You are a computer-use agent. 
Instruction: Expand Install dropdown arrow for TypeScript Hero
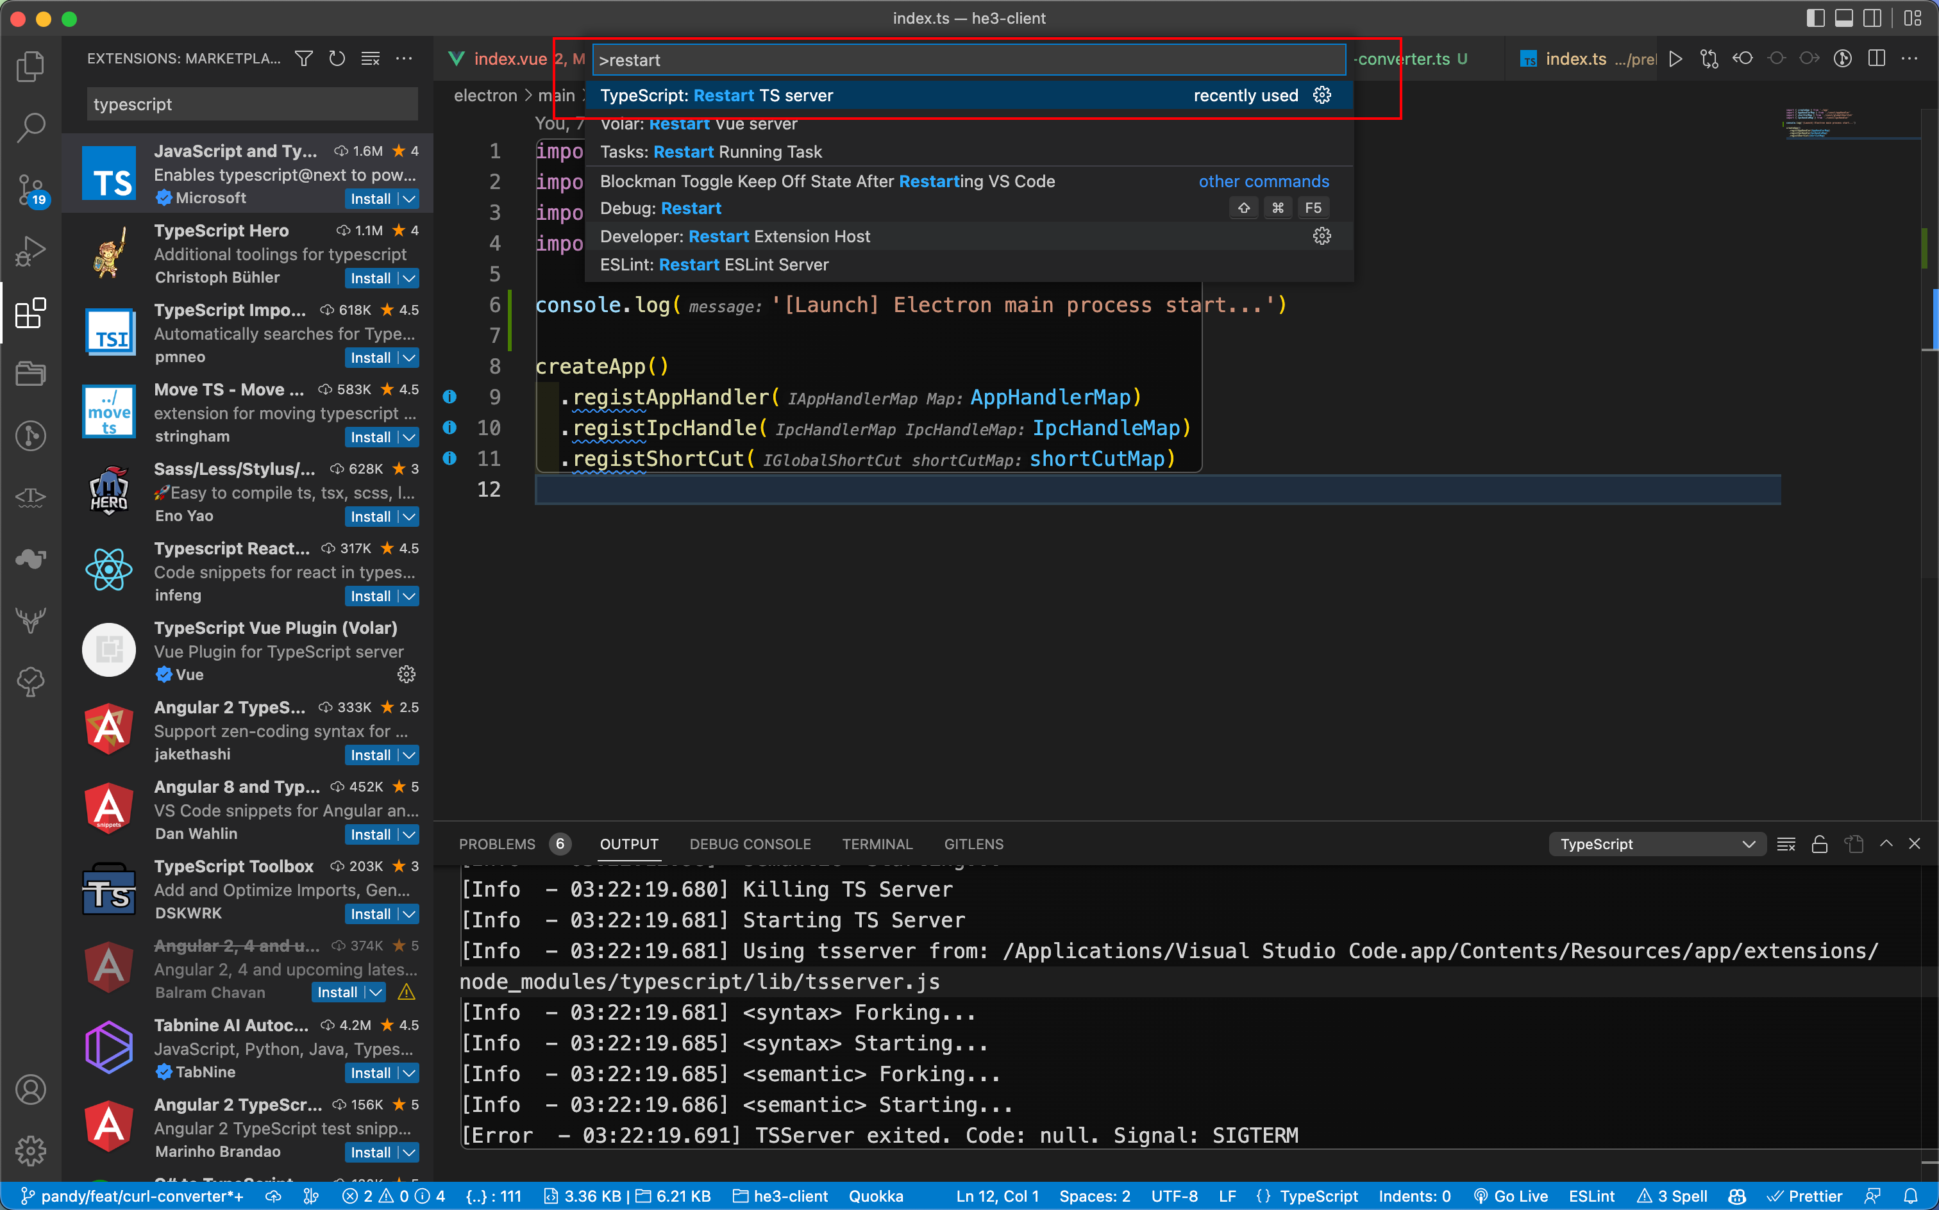(x=409, y=279)
